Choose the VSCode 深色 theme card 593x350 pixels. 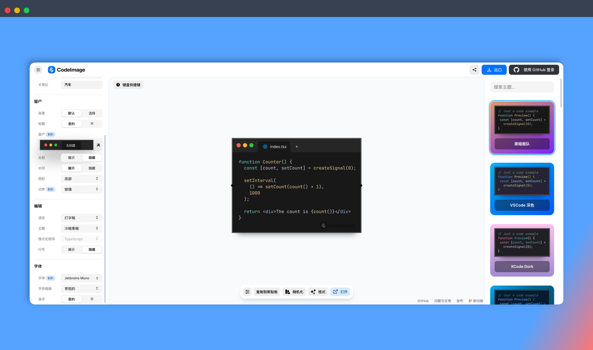(x=522, y=189)
